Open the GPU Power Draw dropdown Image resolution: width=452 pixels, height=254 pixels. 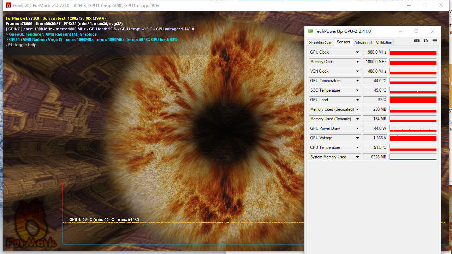coord(357,128)
